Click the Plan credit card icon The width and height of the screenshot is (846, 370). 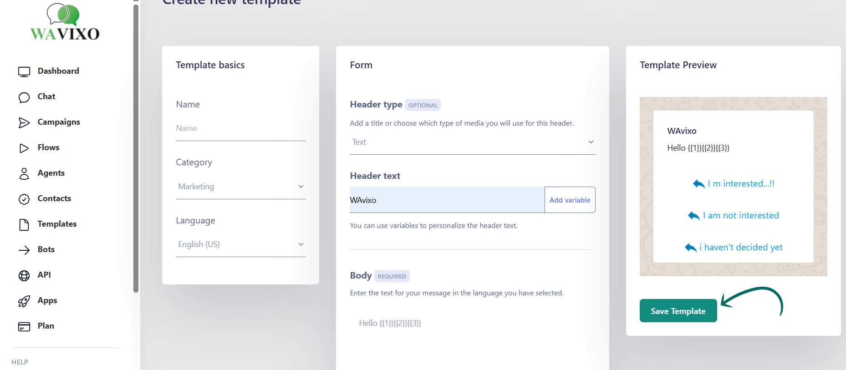click(24, 326)
